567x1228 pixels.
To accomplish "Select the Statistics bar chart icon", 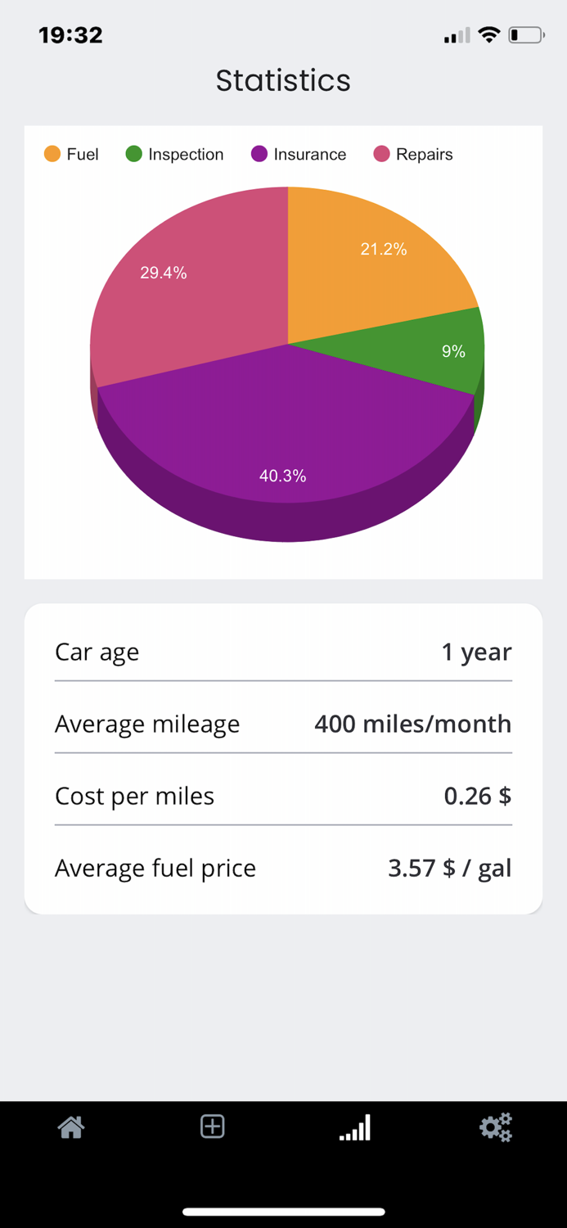I will (354, 1128).
